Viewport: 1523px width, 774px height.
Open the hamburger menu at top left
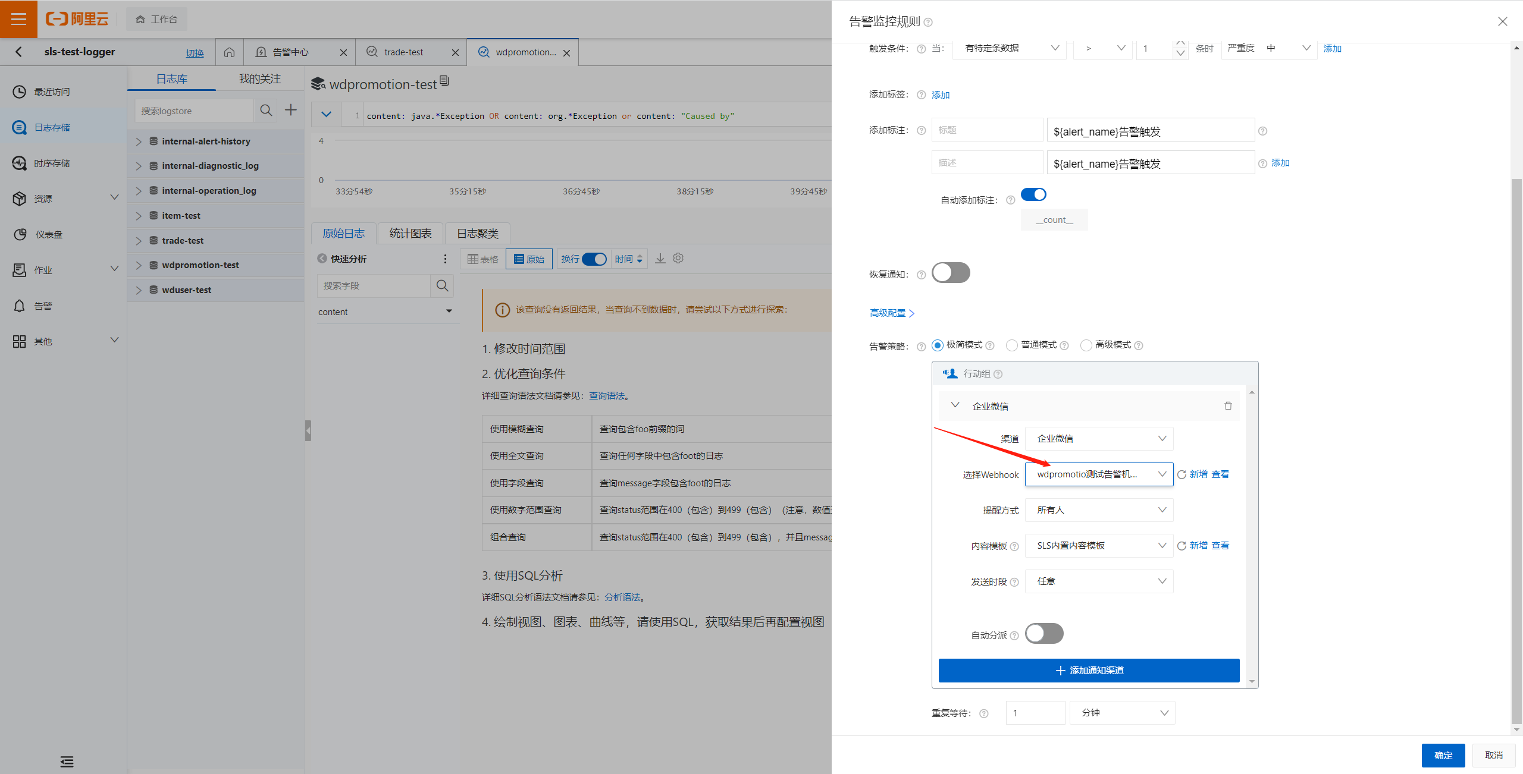pos(18,19)
